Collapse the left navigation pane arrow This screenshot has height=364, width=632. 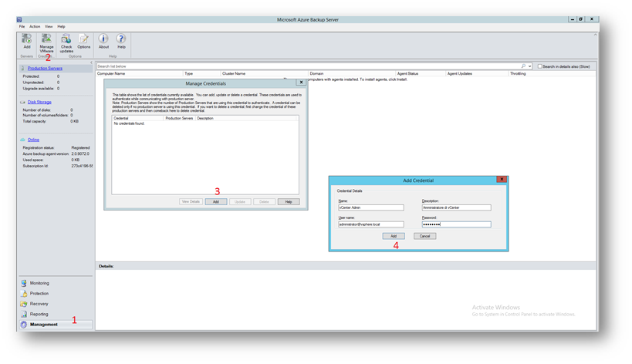click(91, 62)
